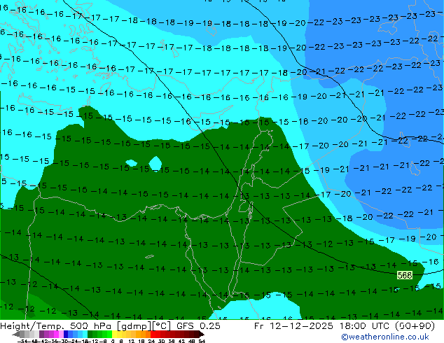
Task: Click the "(00+90)" forecast hour text
Action: (x=415, y=325)
